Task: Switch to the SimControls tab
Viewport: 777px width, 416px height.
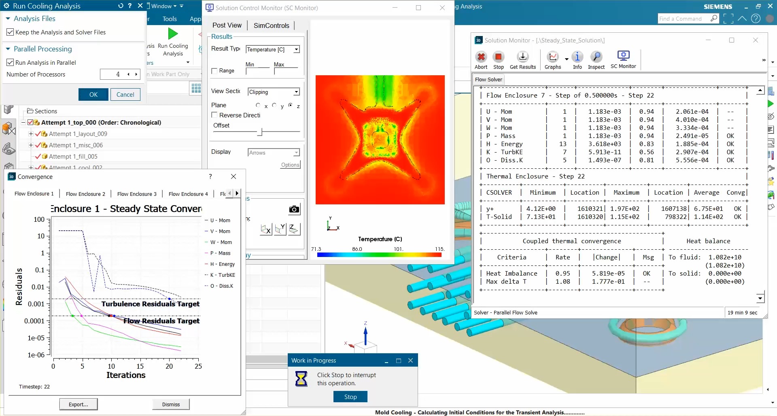Action: coord(271,25)
